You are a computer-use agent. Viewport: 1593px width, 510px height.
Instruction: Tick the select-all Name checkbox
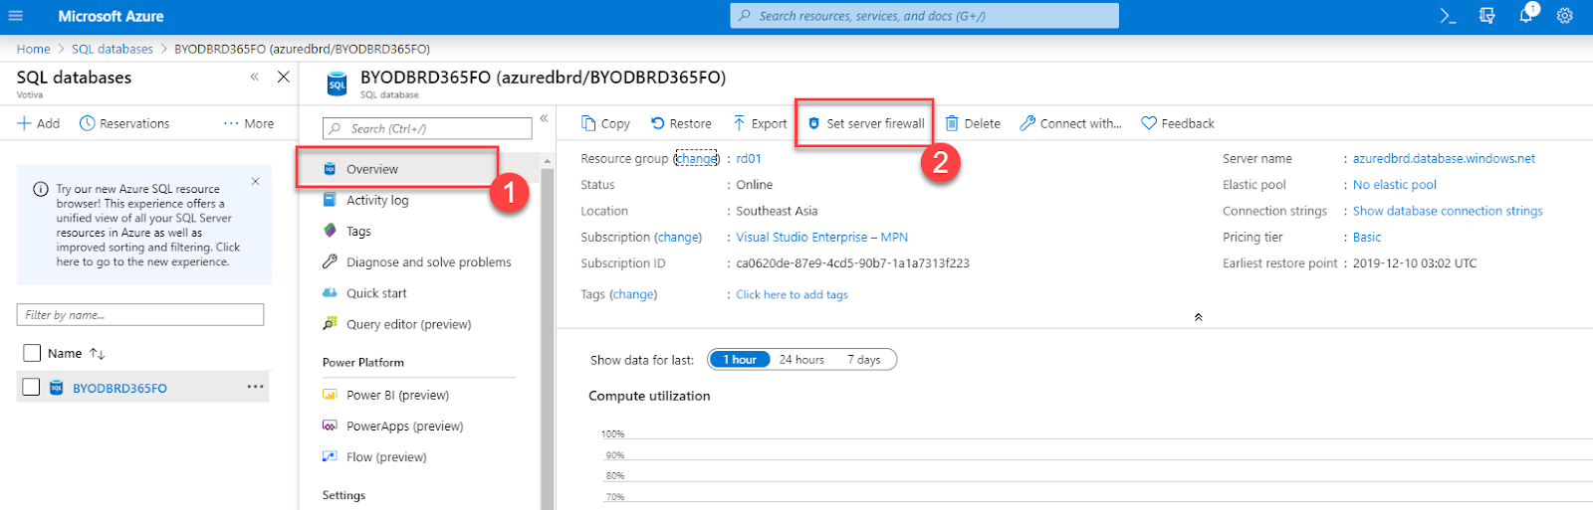[32, 353]
